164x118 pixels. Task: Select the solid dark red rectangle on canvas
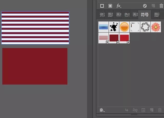tap(35, 66)
